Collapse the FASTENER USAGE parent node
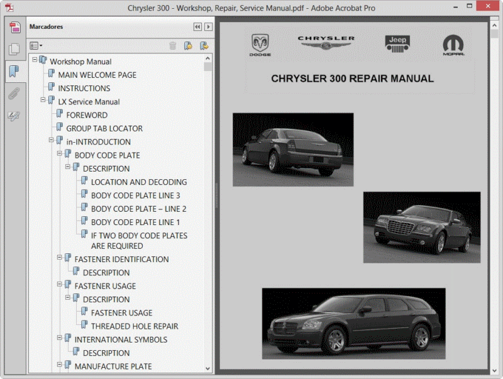This screenshot has height=379, width=503. tap(59, 284)
